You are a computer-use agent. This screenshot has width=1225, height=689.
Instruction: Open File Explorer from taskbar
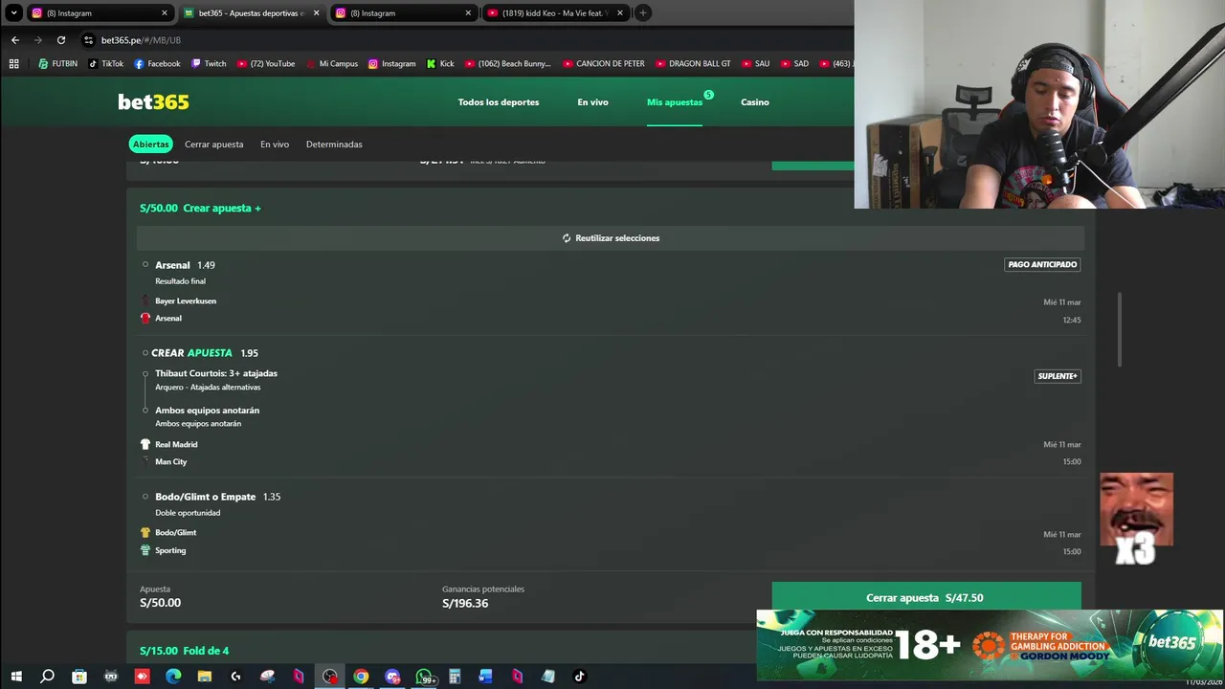[x=204, y=677]
